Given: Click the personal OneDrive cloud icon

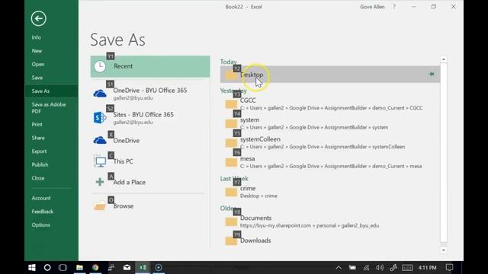Looking at the screenshot, I should pos(100,141).
